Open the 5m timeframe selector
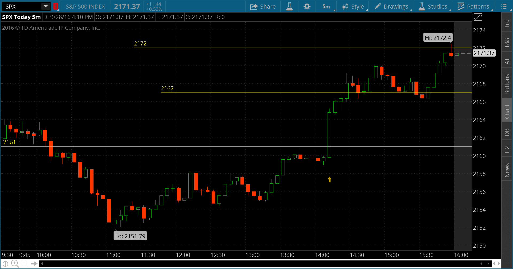Screen dimensions: 513x269 (327, 6)
